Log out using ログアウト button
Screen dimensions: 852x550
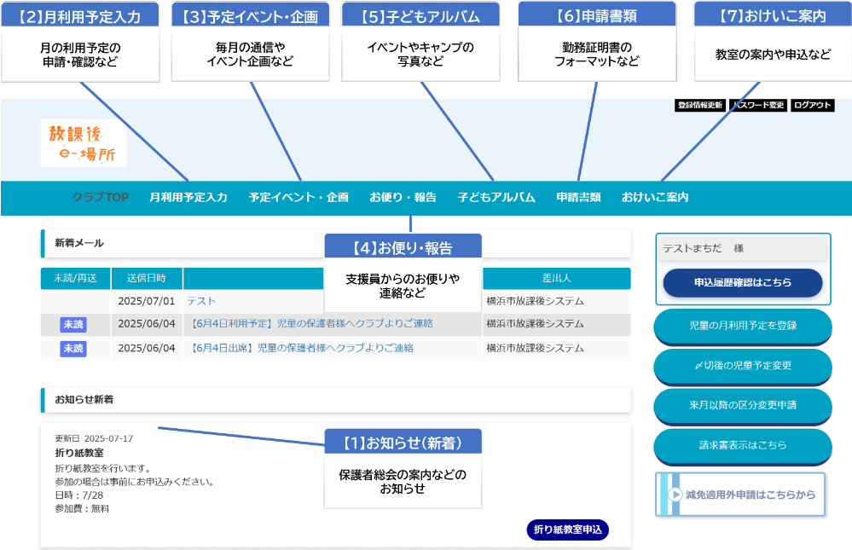(811, 105)
